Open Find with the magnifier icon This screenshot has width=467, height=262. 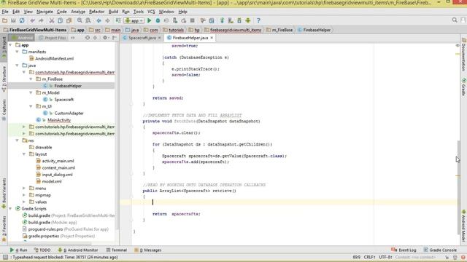[x=80, y=20]
